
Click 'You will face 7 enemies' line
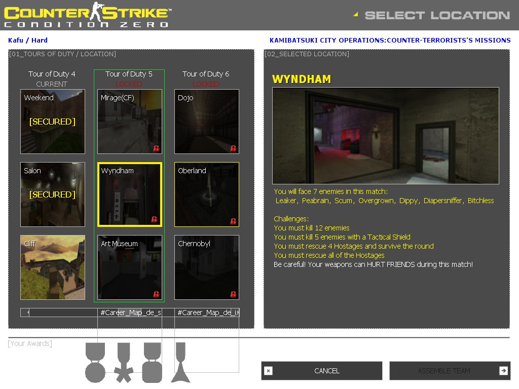[x=330, y=191]
